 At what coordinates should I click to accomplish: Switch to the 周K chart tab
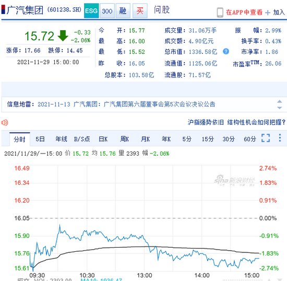(125, 139)
